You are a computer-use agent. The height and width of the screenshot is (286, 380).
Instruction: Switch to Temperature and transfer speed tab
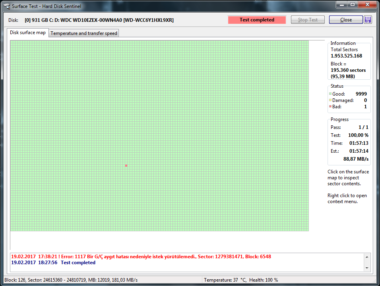pos(84,33)
